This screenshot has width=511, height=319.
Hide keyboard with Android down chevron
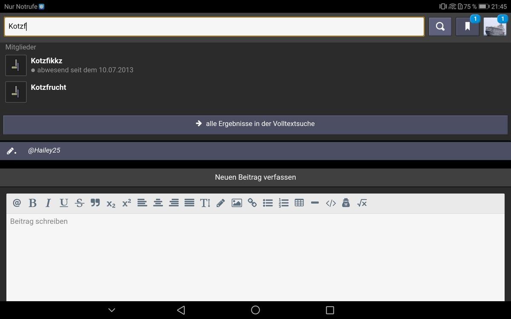click(x=112, y=310)
